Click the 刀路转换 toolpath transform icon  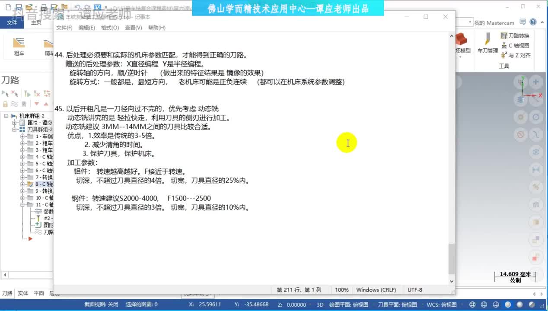tap(515, 35)
